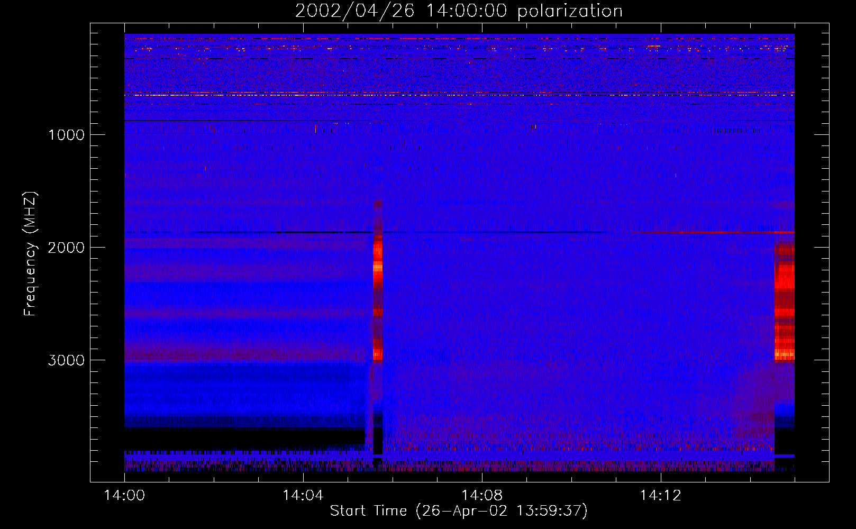Image resolution: width=856 pixels, height=529 pixels.
Task: Click the "1000" frequency tick label
Action: [66, 135]
